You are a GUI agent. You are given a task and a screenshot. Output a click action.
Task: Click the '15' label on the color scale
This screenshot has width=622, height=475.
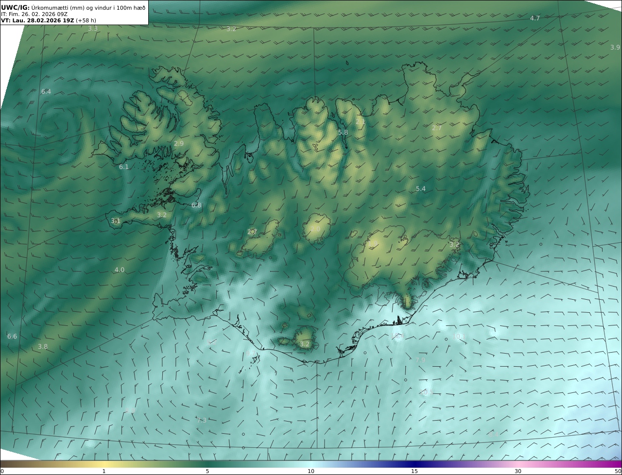click(x=415, y=471)
